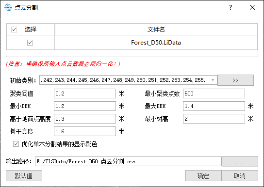Select the Forest_D50.LiData file name cell
Image resolution: width=264 pixels, height=187 pixels.
(x=156, y=43)
